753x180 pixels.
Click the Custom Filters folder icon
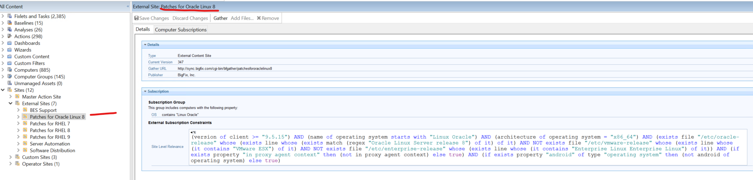click(x=10, y=63)
